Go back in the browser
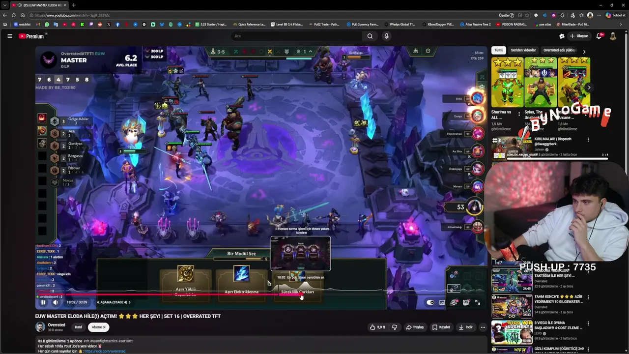 click(5, 15)
